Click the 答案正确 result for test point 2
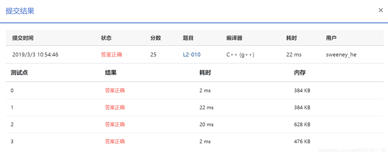 (x=115, y=124)
